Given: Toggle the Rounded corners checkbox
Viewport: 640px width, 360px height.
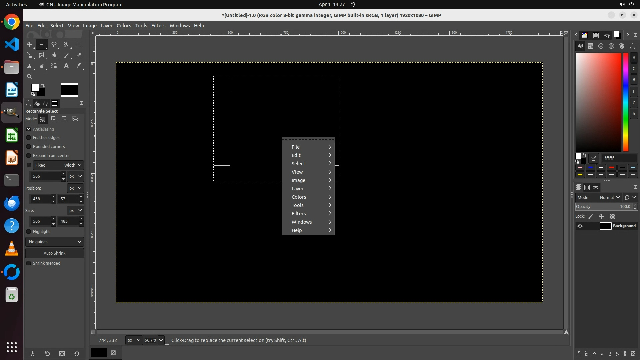Looking at the screenshot, I should pos(29,147).
